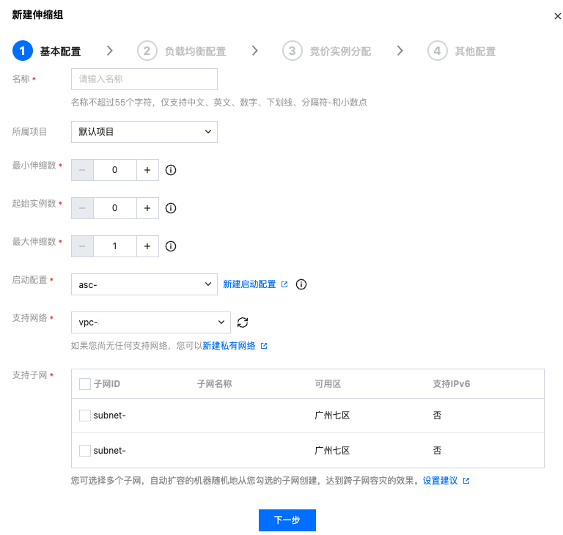
Task: Click info icon beside 最大伸缩数 field
Action: pyautogui.click(x=171, y=246)
